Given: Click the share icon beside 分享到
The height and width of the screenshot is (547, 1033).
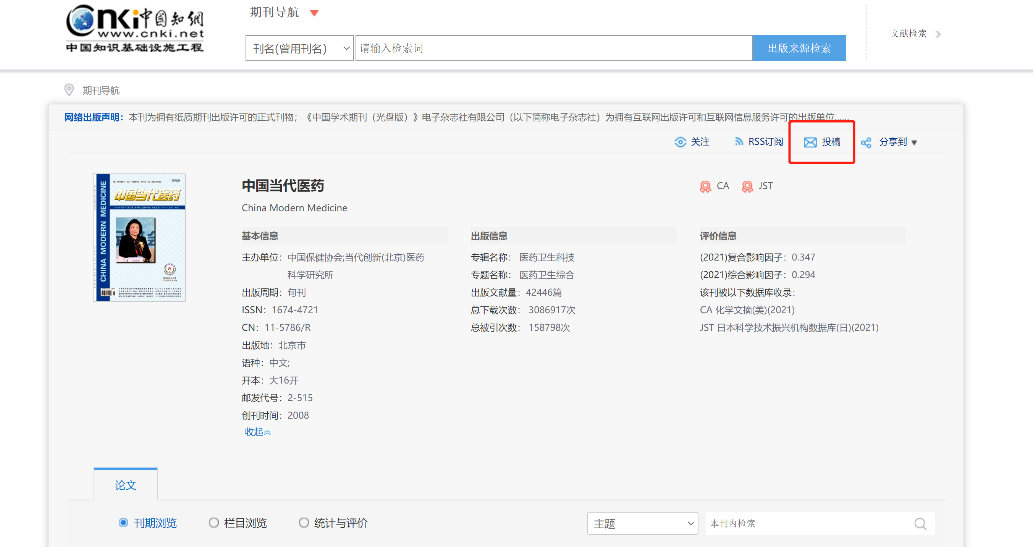Looking at the screenshot, I should (866, 142).
